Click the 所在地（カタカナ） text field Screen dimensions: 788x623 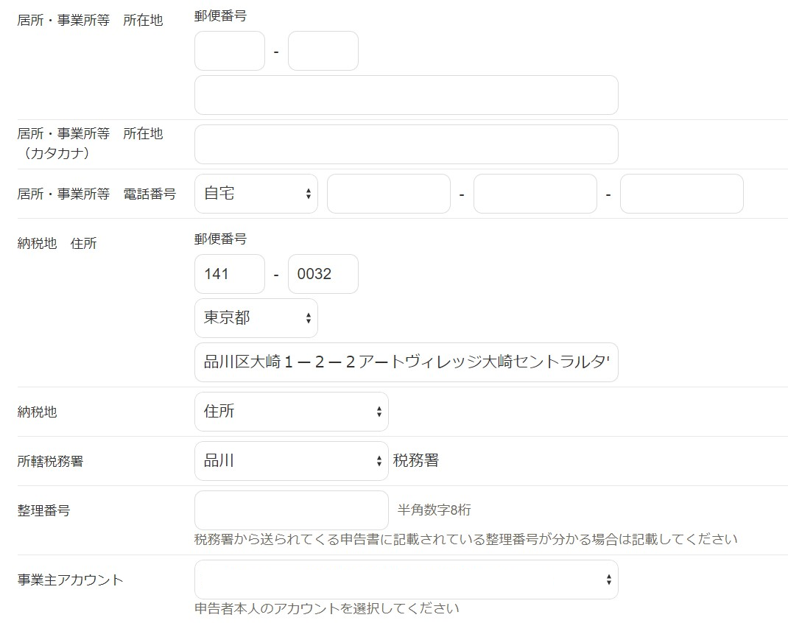coord(406,144)
